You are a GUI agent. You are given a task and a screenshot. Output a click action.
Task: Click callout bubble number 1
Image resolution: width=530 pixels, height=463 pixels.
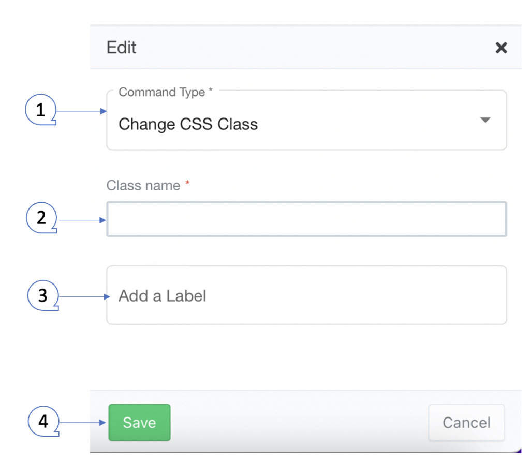pos(41,110)
